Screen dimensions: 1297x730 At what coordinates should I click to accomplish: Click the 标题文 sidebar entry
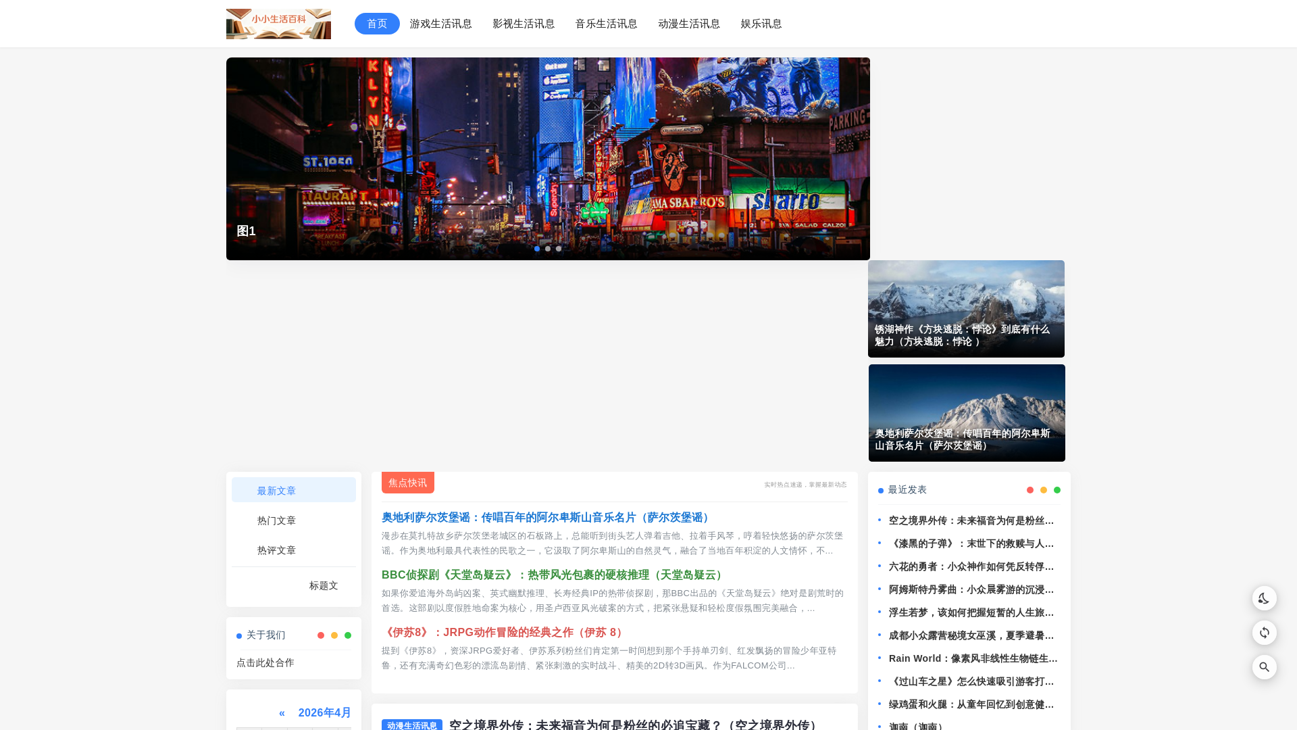324,585
